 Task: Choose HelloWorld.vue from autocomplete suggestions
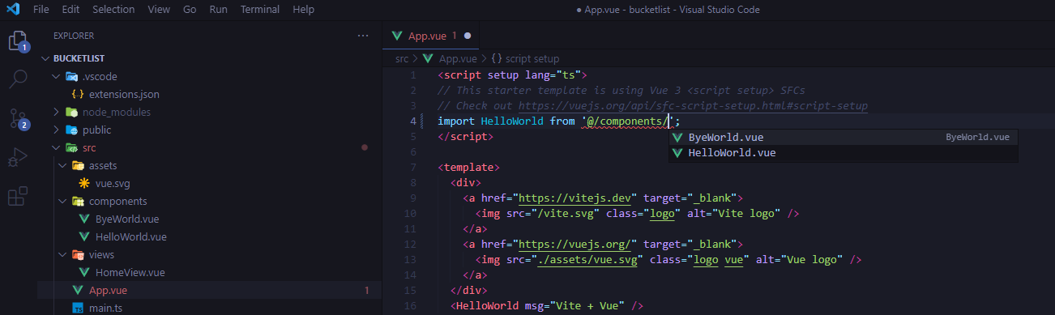[843, 153]
